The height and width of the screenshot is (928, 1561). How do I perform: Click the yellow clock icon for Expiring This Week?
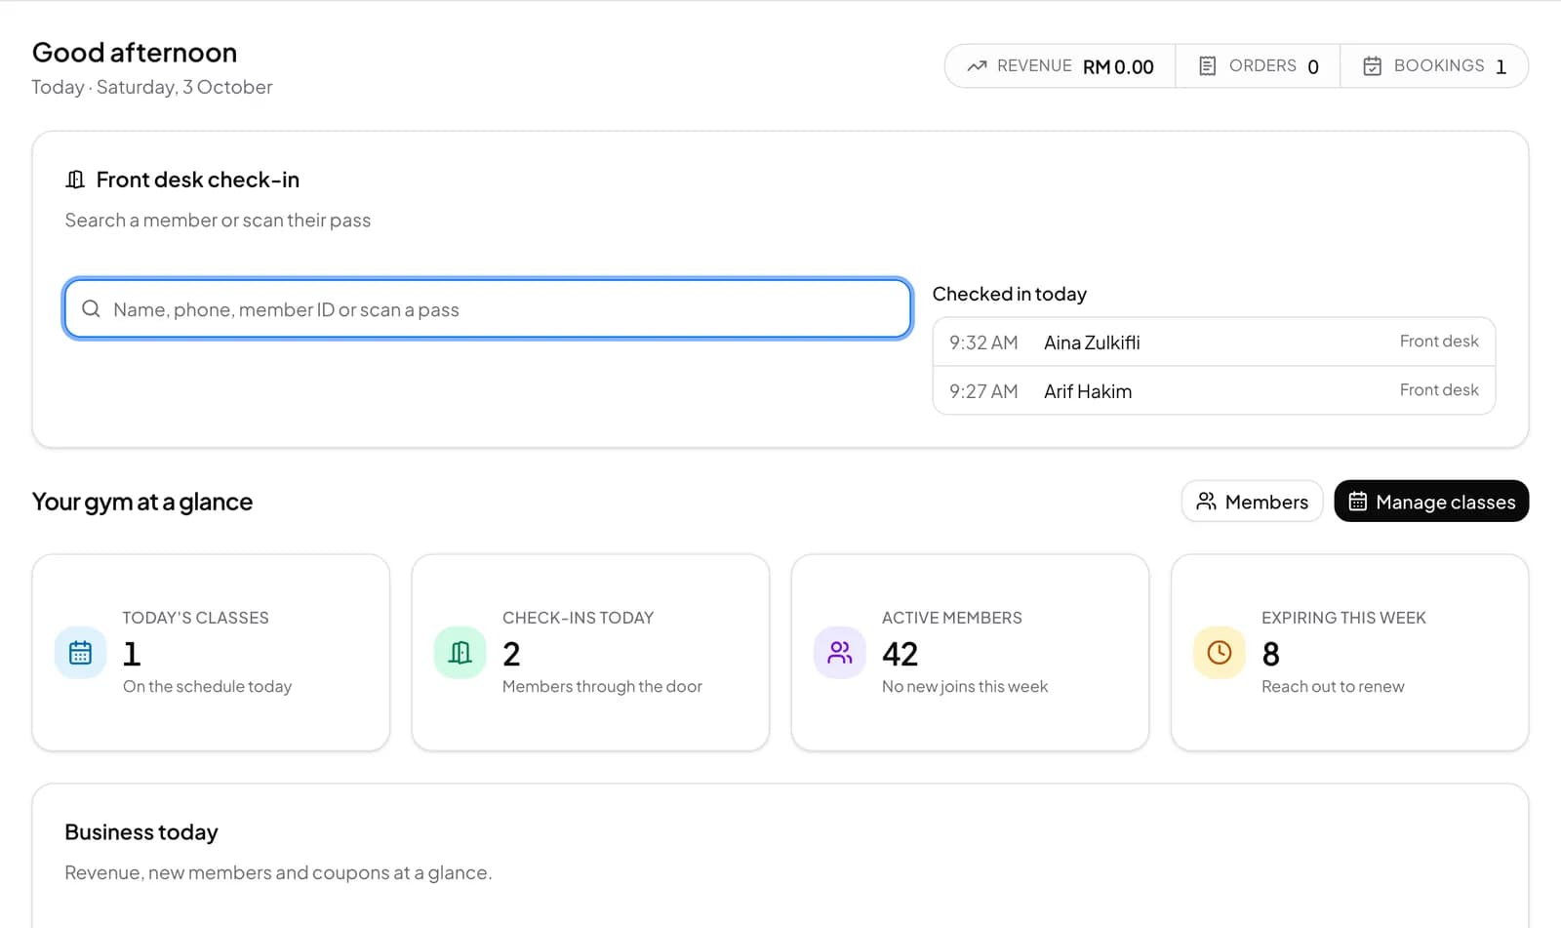click(x=1219, y=652)
